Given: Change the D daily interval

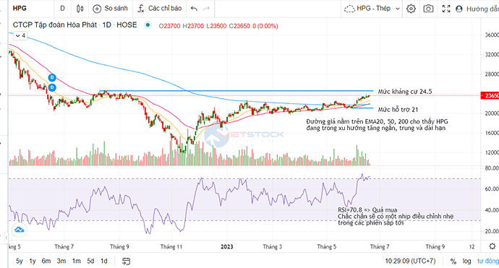Looking at the screenshot, I should tap(62, 8).
